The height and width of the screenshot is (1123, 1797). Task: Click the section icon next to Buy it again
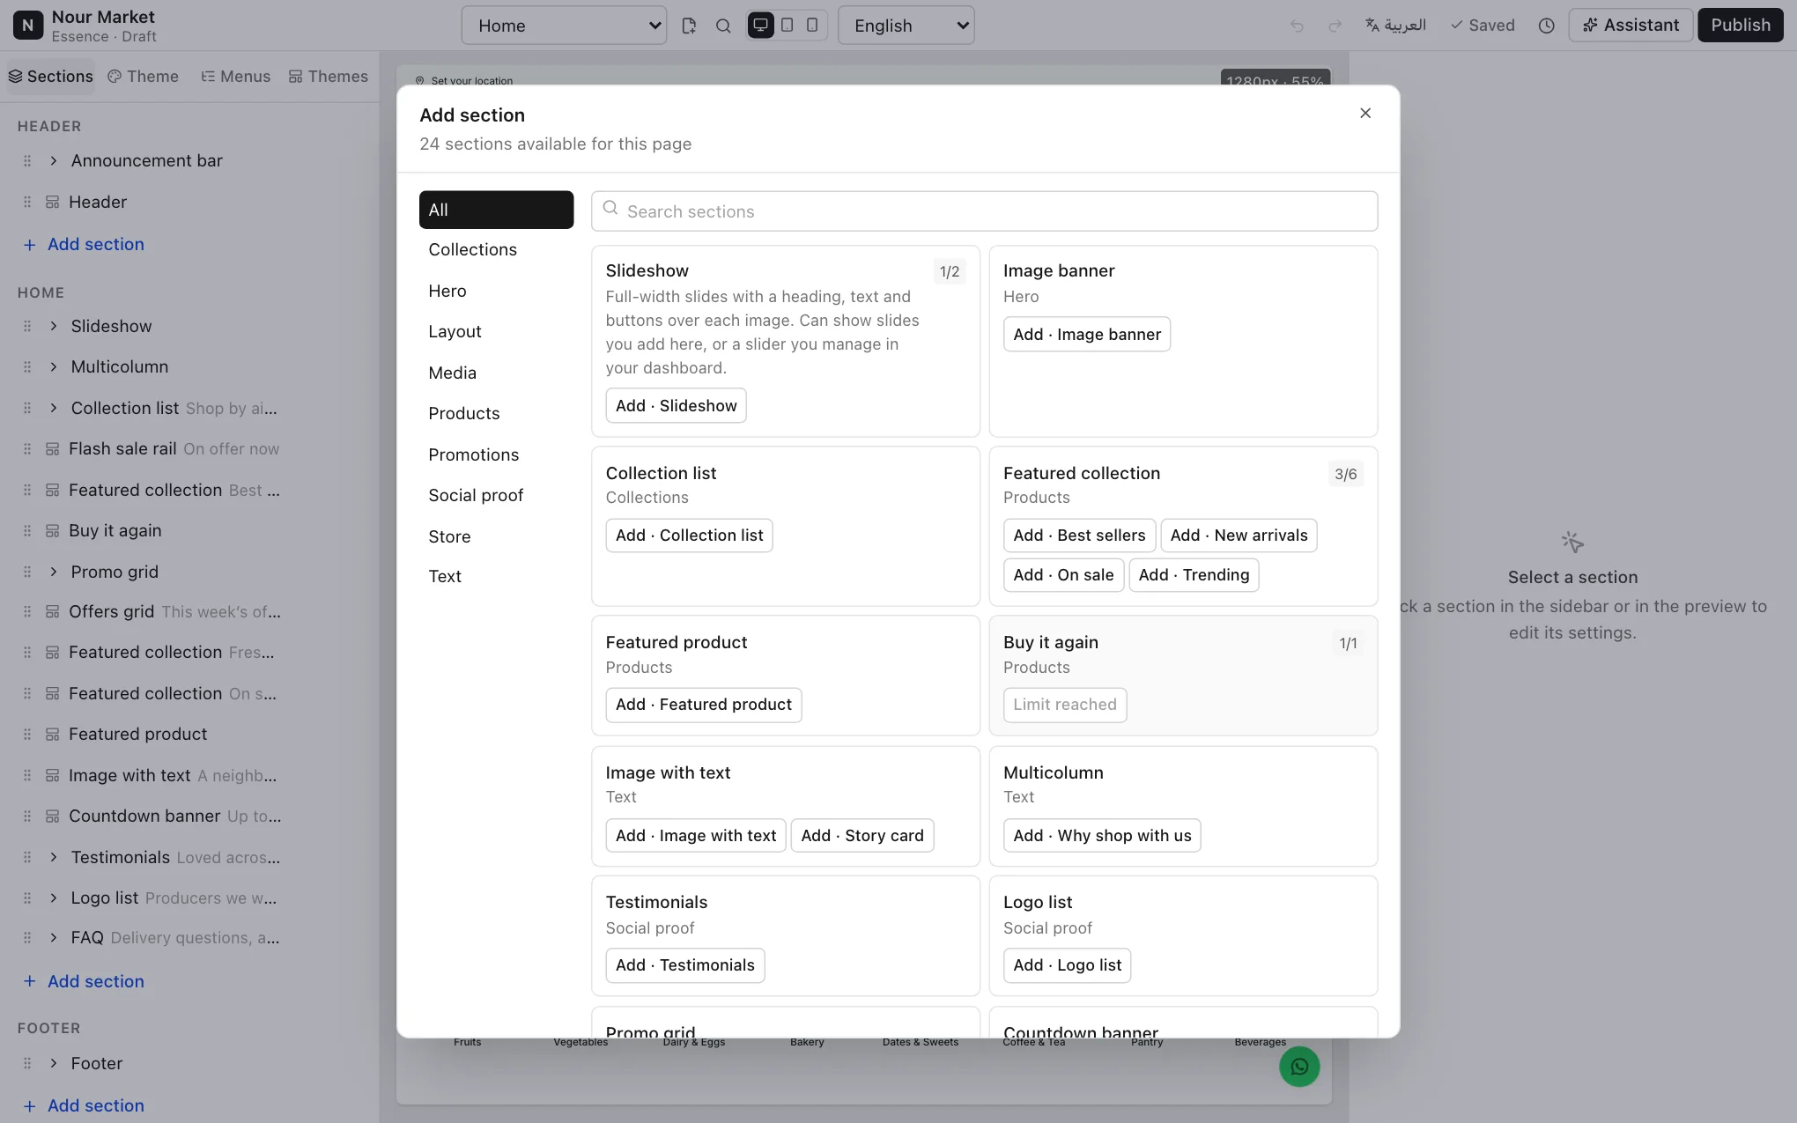[x=52, y=531]
